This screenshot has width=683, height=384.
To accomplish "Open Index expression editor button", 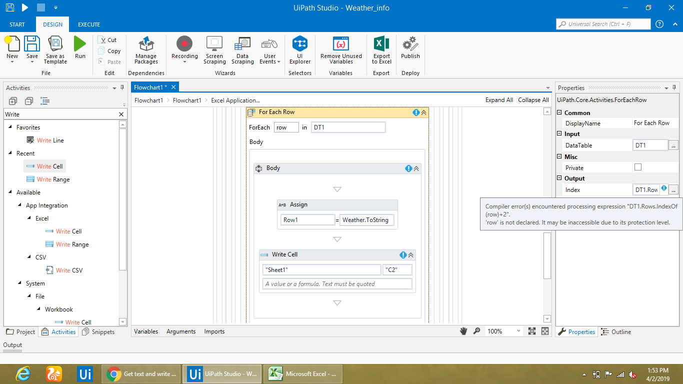I will (673, 189).
